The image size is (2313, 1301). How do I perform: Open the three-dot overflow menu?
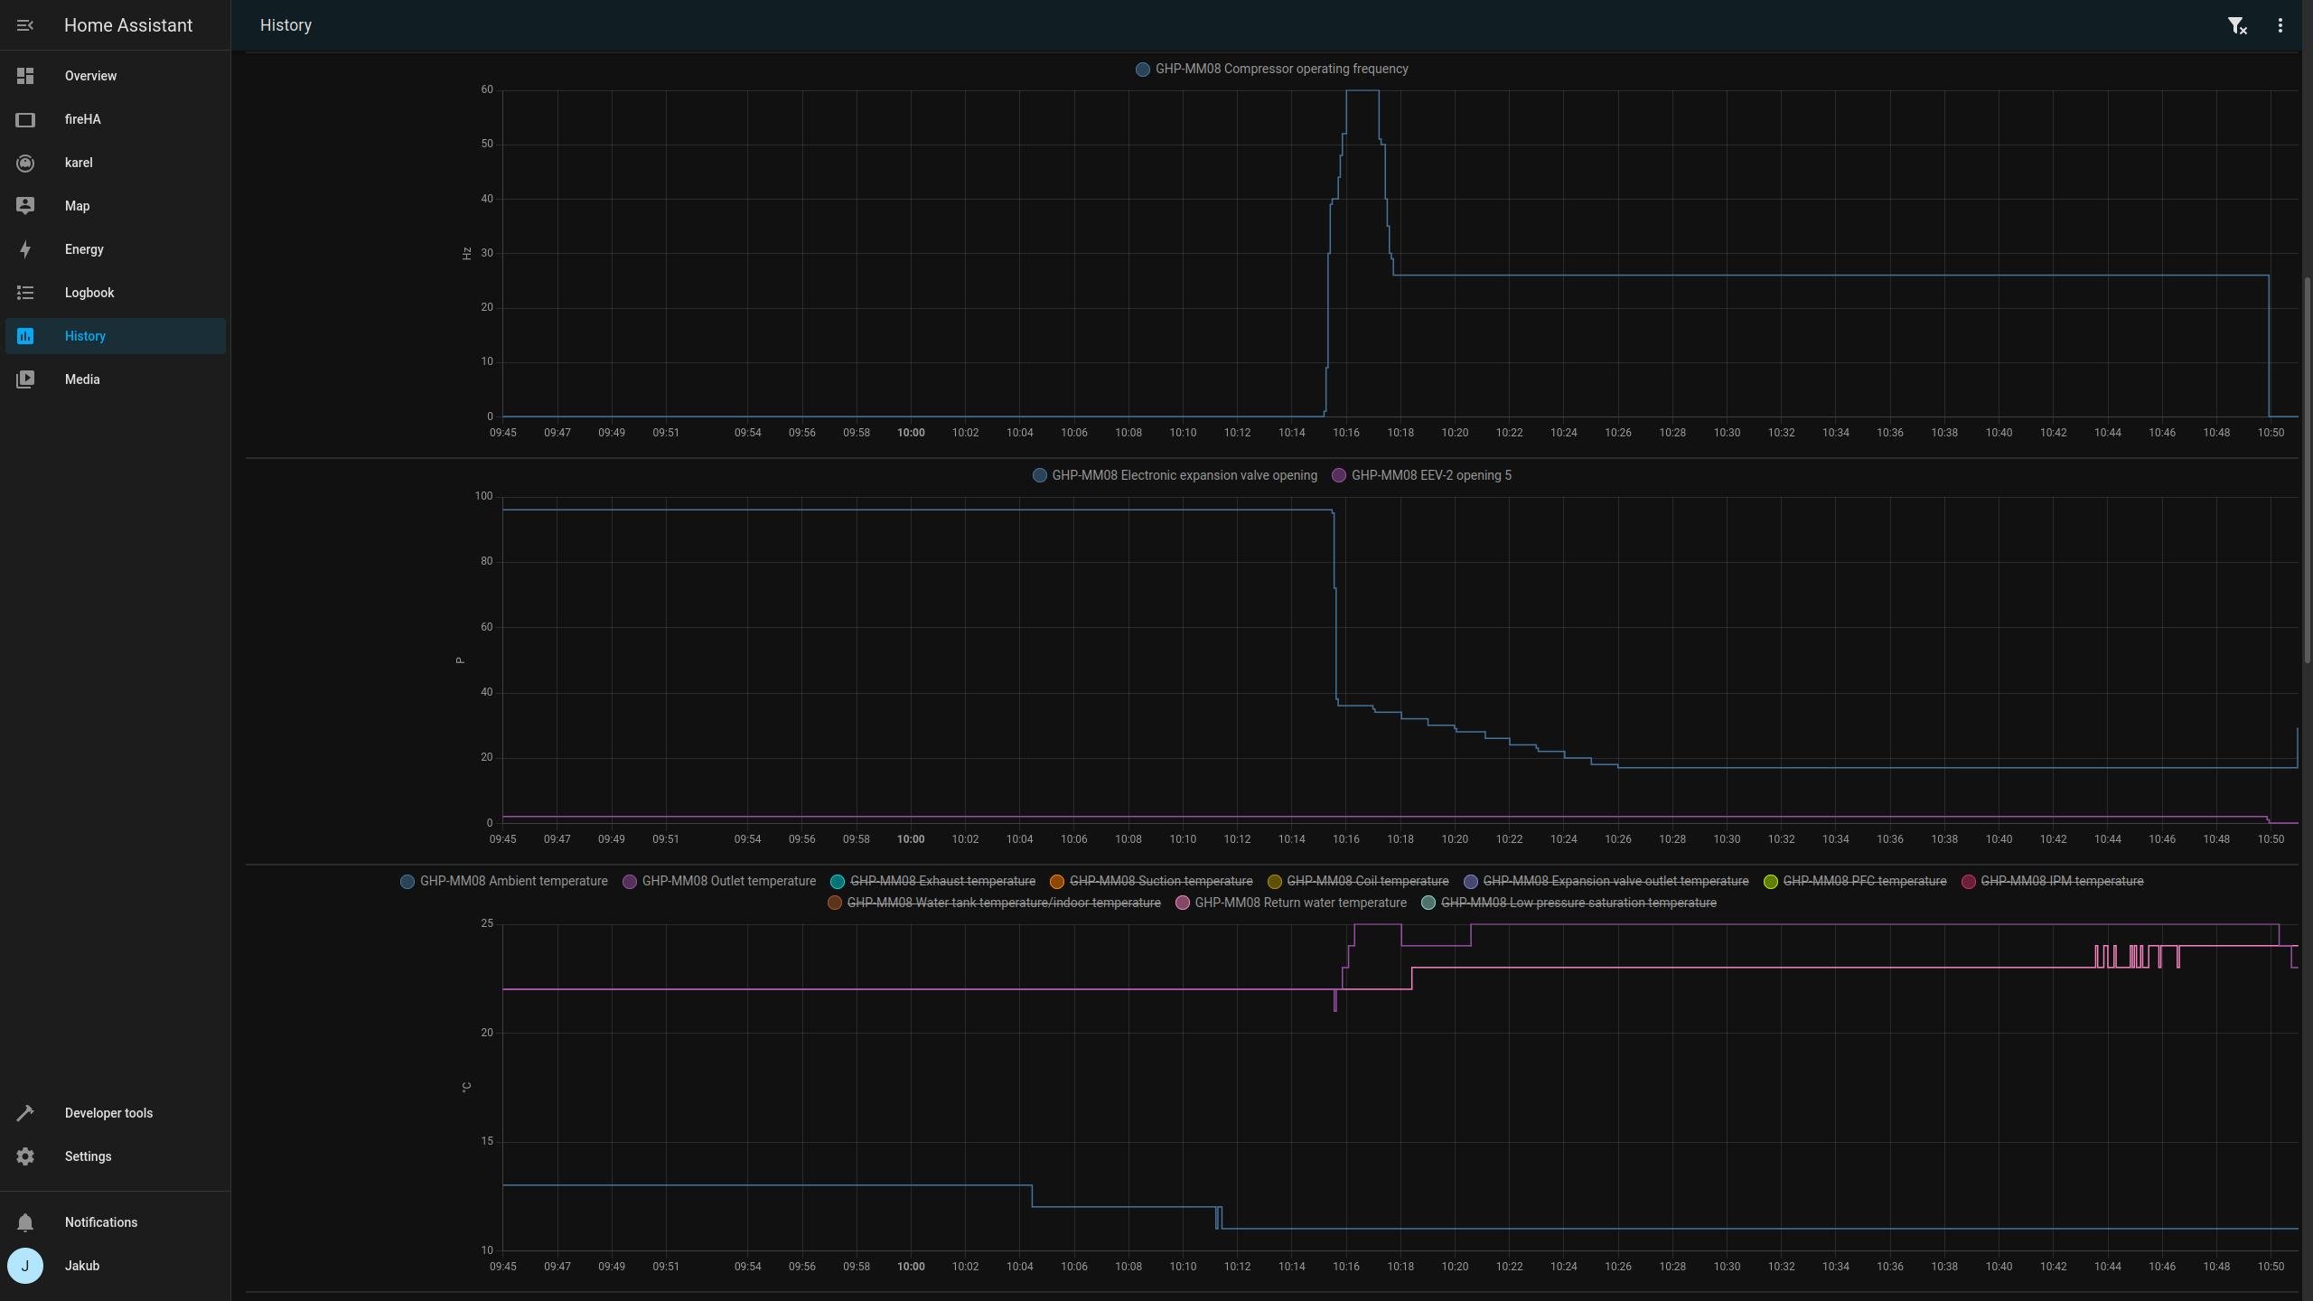coord(2280,26)
